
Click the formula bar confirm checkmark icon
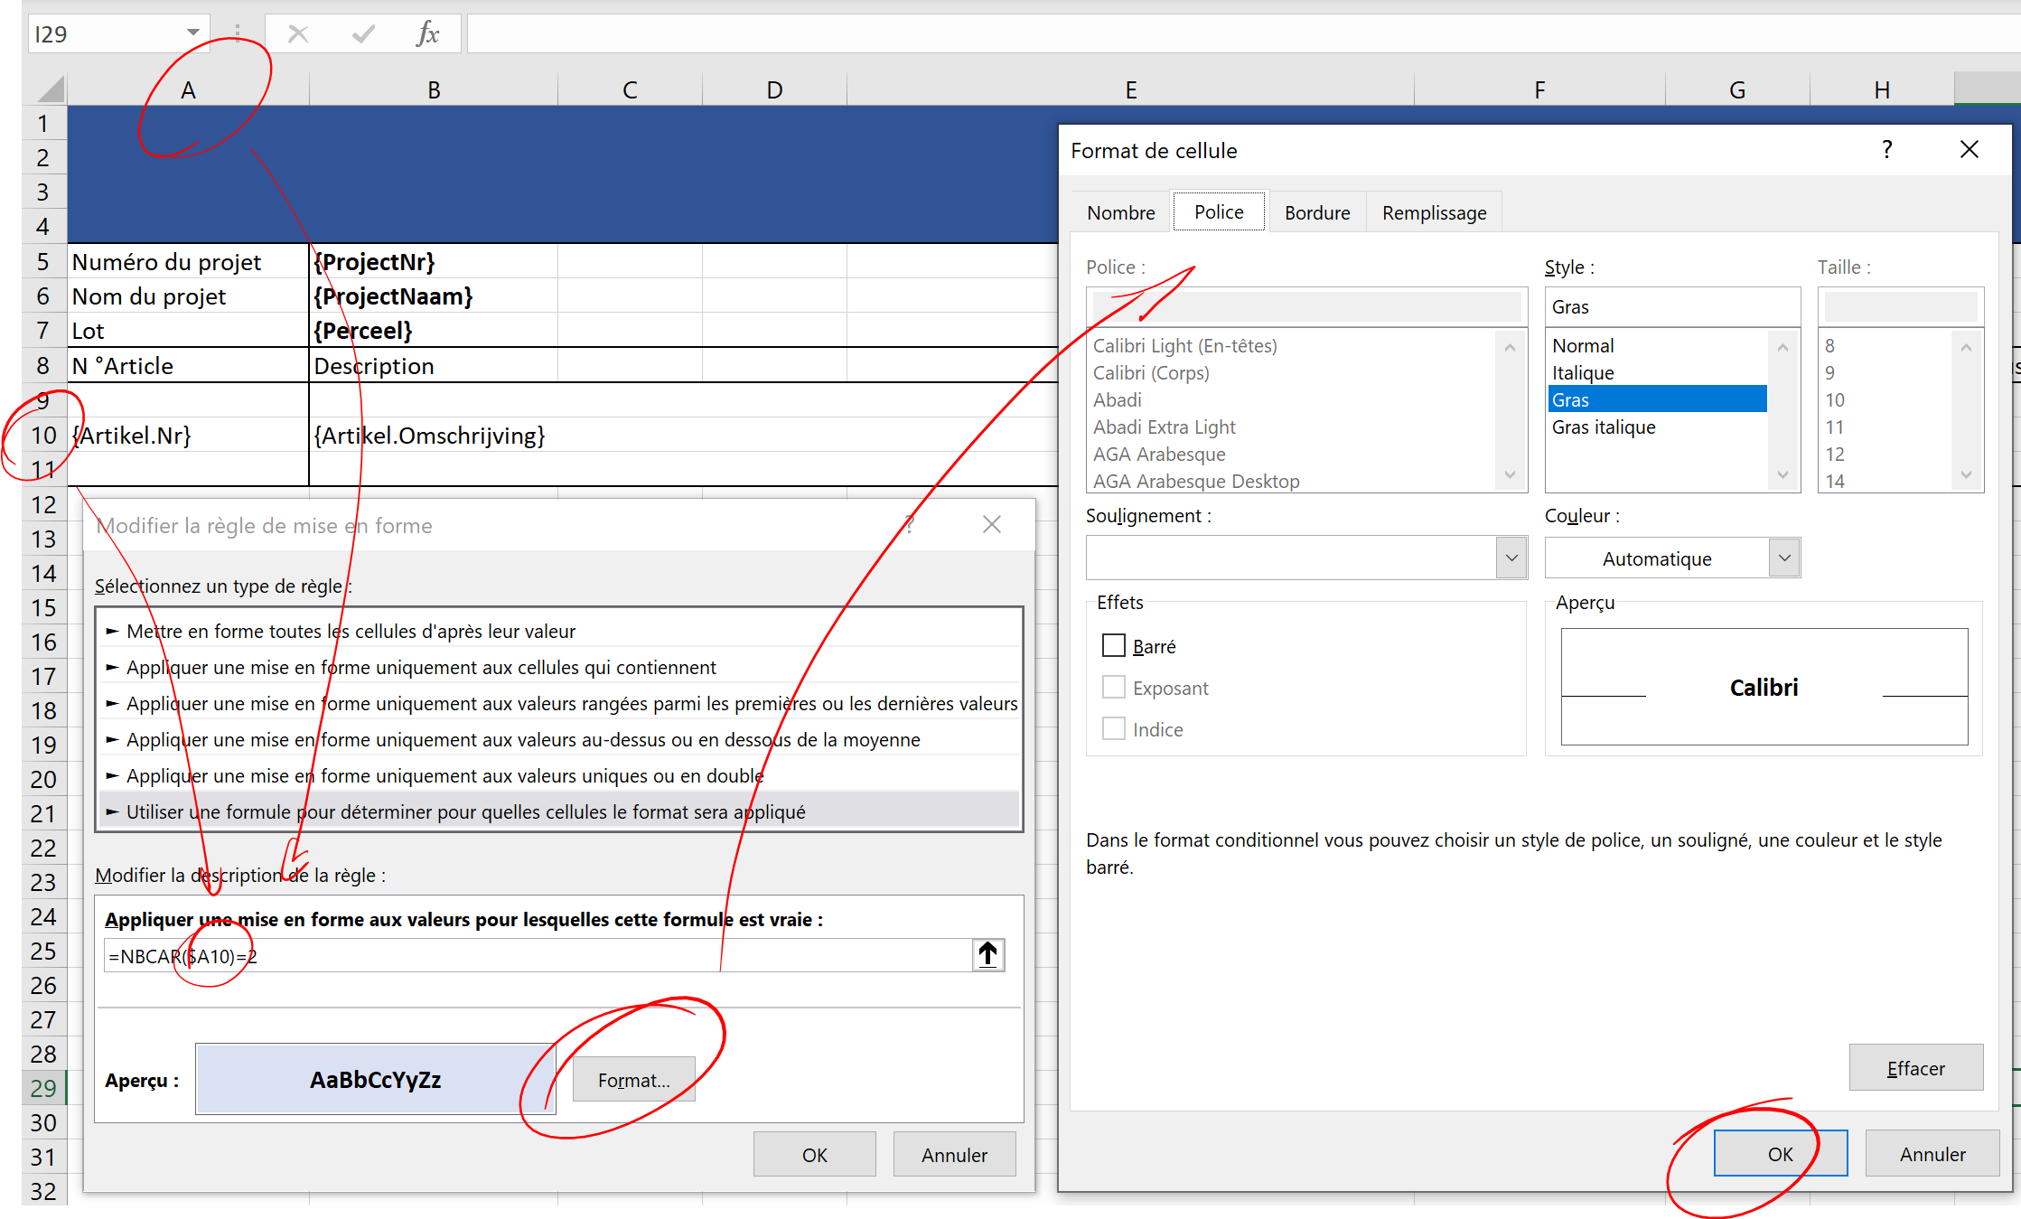point(363,34)
